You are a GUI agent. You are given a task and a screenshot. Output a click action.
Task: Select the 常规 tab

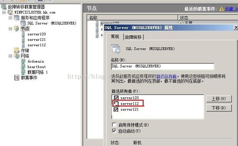115,36
